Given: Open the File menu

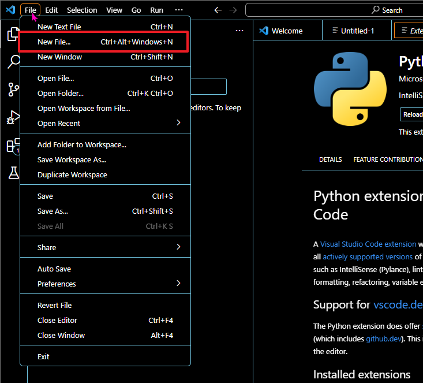Looking at the screenshot, I should click(x=30, y=10).
